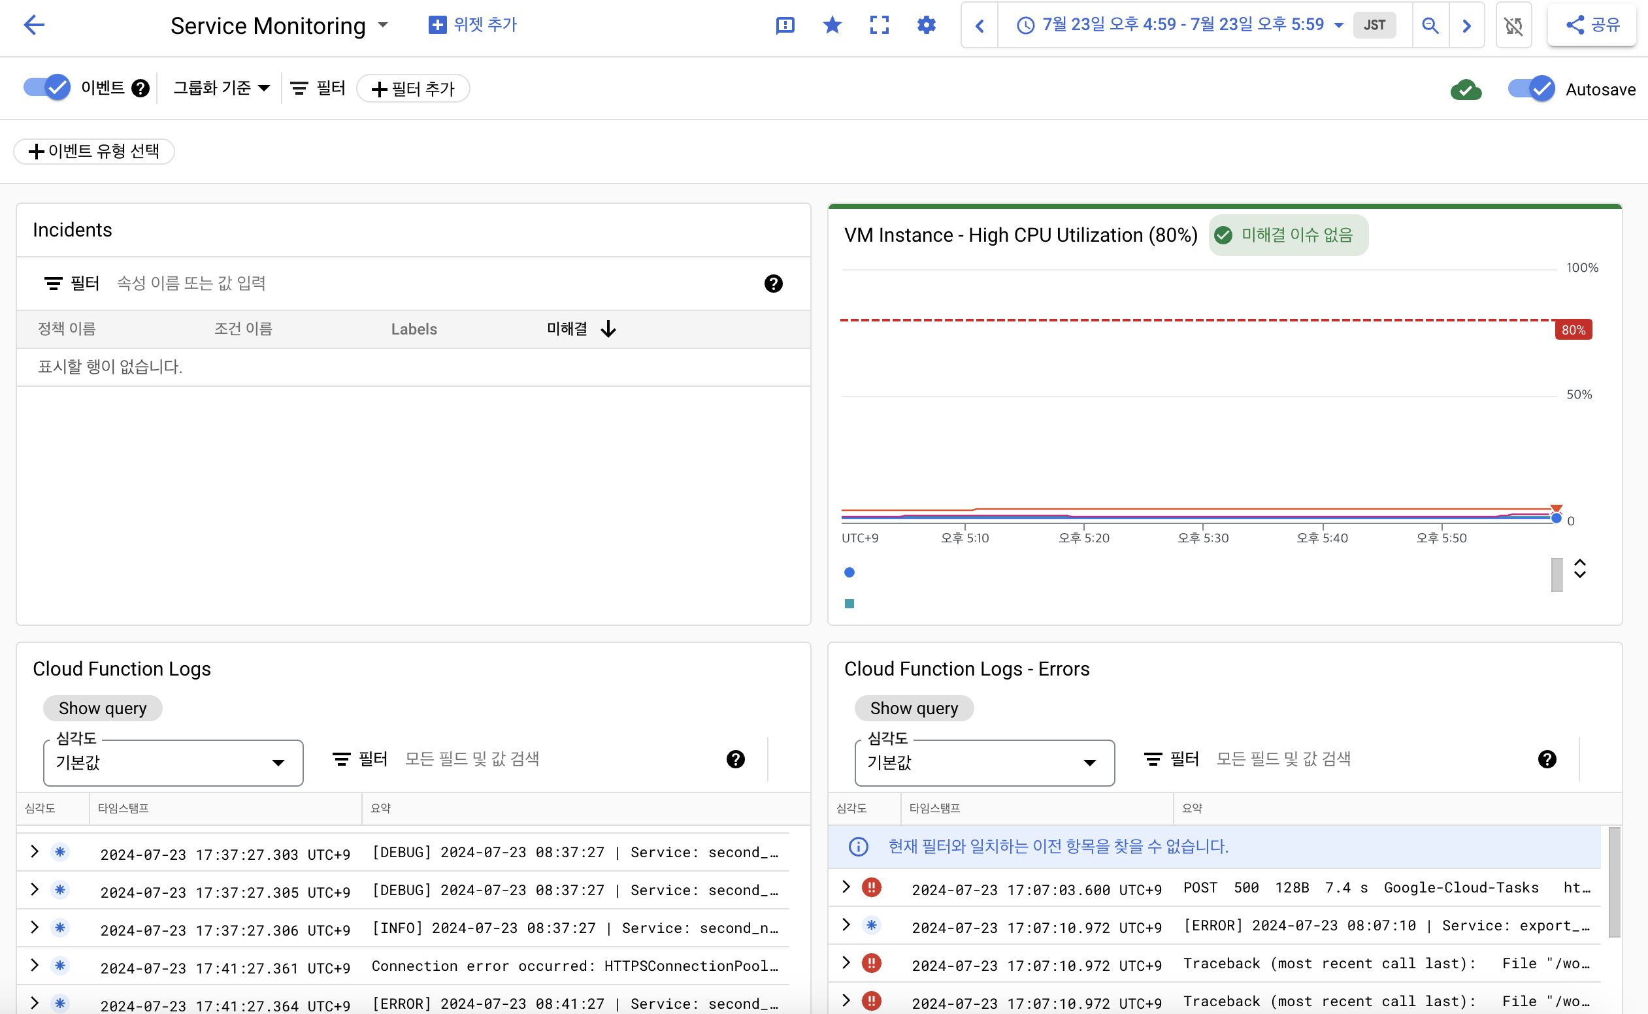Screen dimensions: 1648x1014
Task: Click the search magnifier icon
Action: 1430,24
